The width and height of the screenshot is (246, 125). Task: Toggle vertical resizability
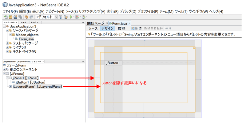point(170,28)
